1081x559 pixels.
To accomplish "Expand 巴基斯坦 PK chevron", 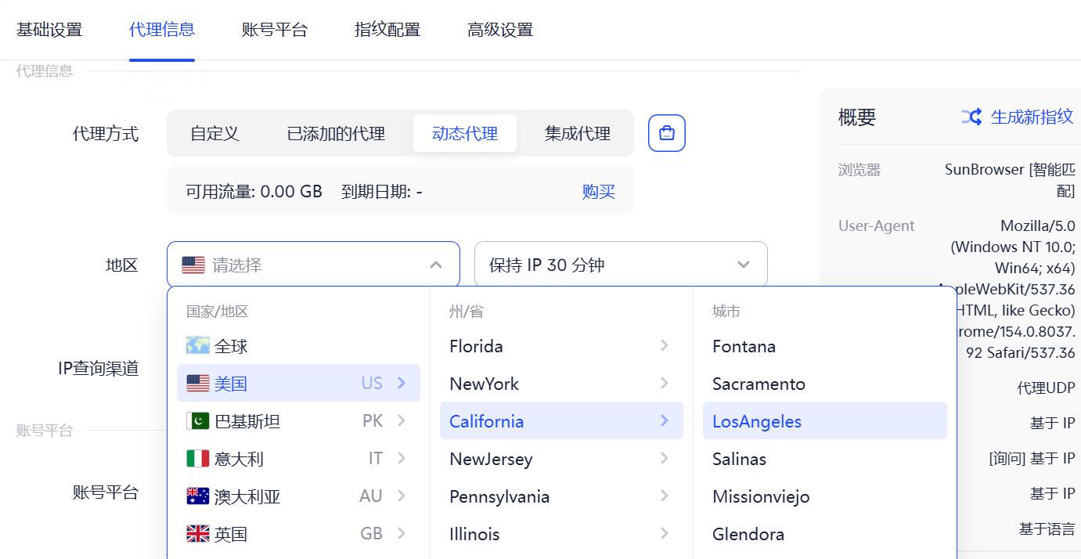I will click(x=402, y=420).
